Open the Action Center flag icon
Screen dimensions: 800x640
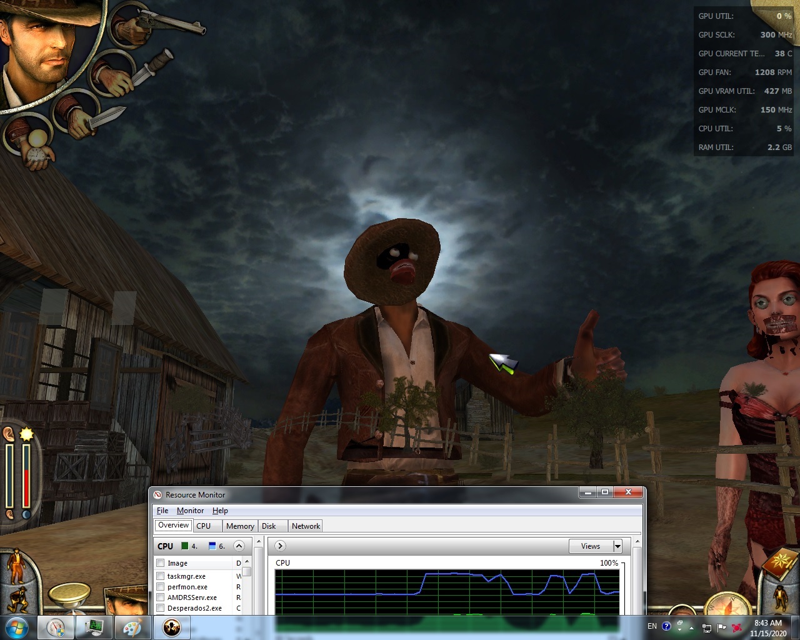[722, 627]
